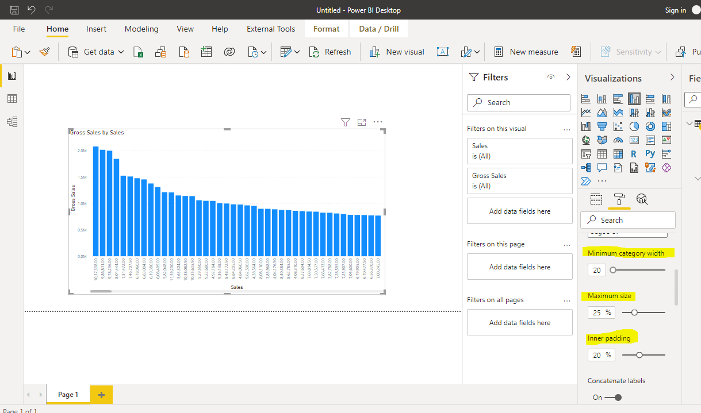Click the New measure button
The image size is (701, 413).
(526, 52)
